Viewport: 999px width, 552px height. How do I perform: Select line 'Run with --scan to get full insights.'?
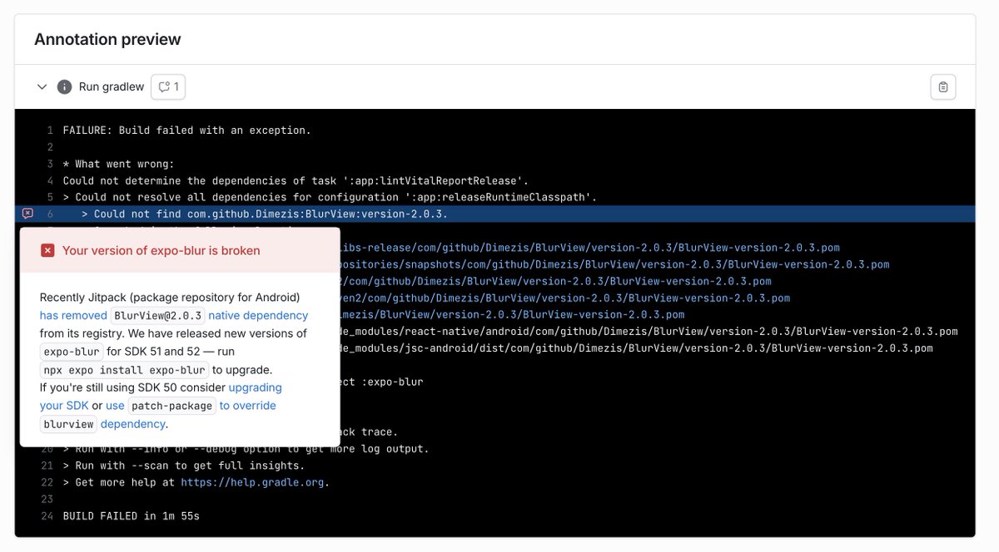coord(183,466)
